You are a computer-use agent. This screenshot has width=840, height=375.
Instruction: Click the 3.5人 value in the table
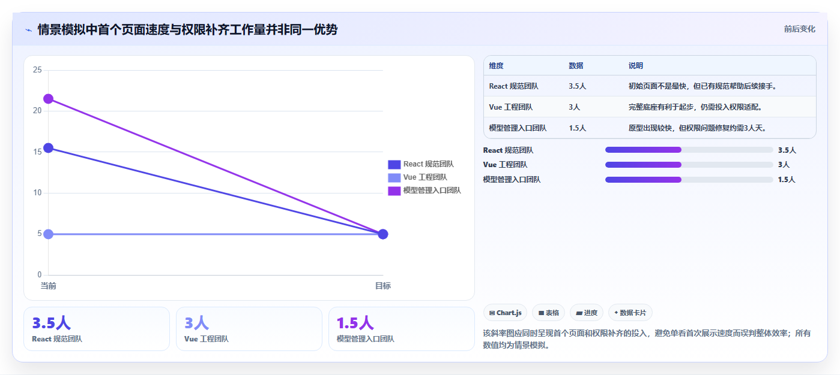(x=578, y=86)
